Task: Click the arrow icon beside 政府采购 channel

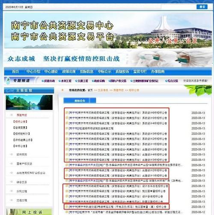Action: click(x=93, y=81)
